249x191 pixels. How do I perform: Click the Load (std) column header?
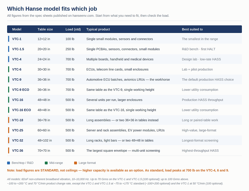pos(73,29)
